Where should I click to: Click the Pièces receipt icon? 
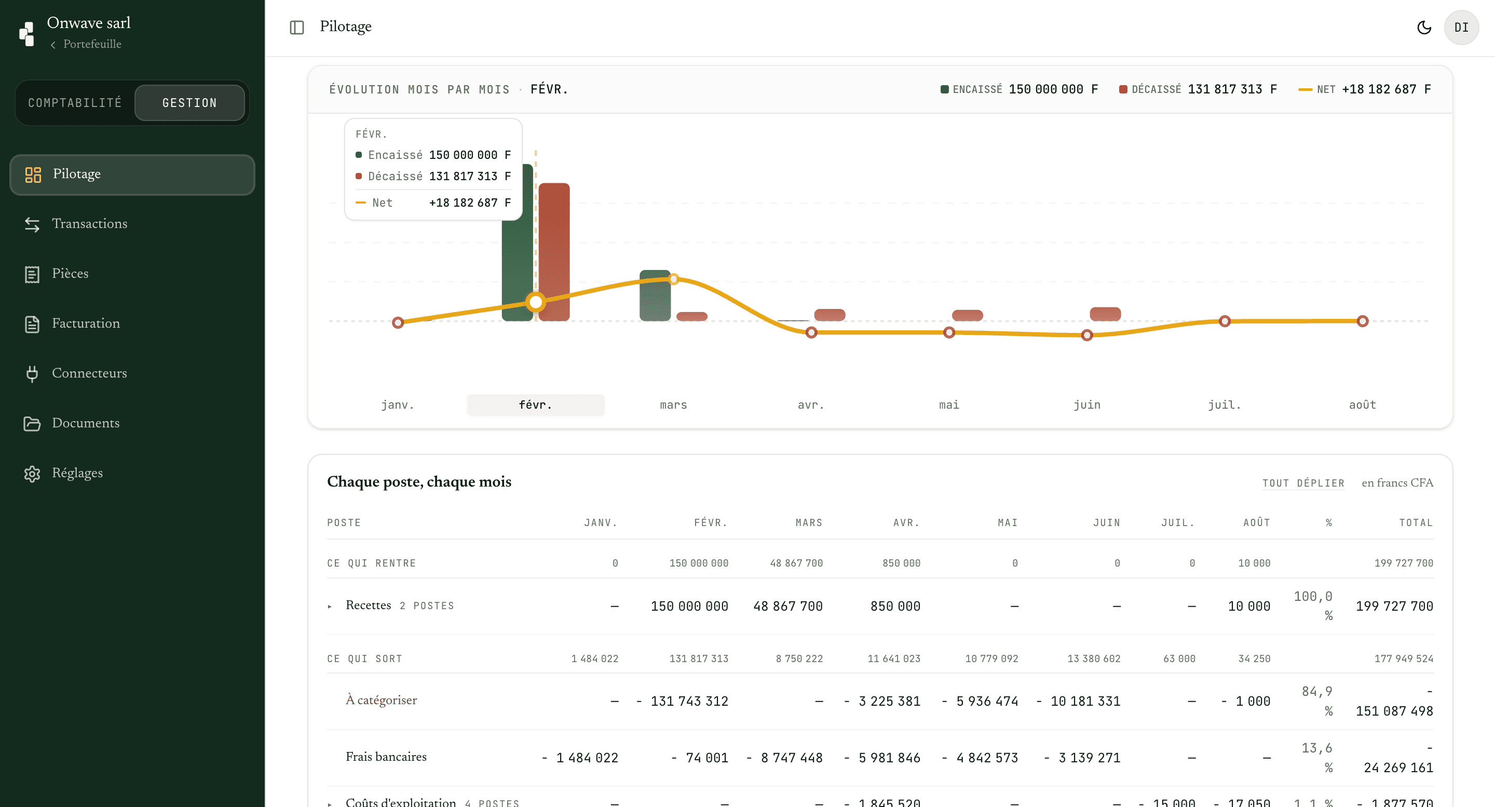point(33,275)
